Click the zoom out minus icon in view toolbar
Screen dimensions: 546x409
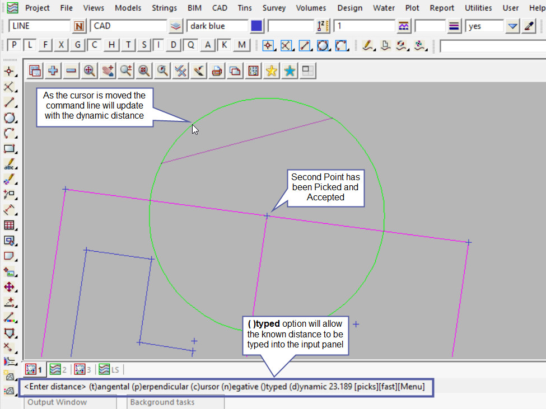pos(71,70)
